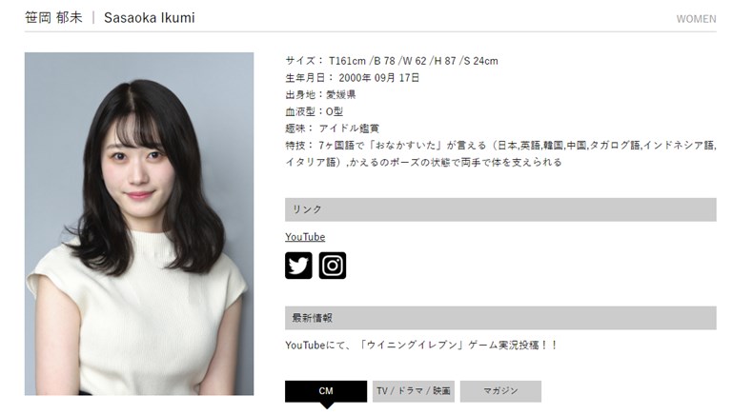
Task: Click the 笹岡 郁未 kanji name heading
Action: [53, 18]
